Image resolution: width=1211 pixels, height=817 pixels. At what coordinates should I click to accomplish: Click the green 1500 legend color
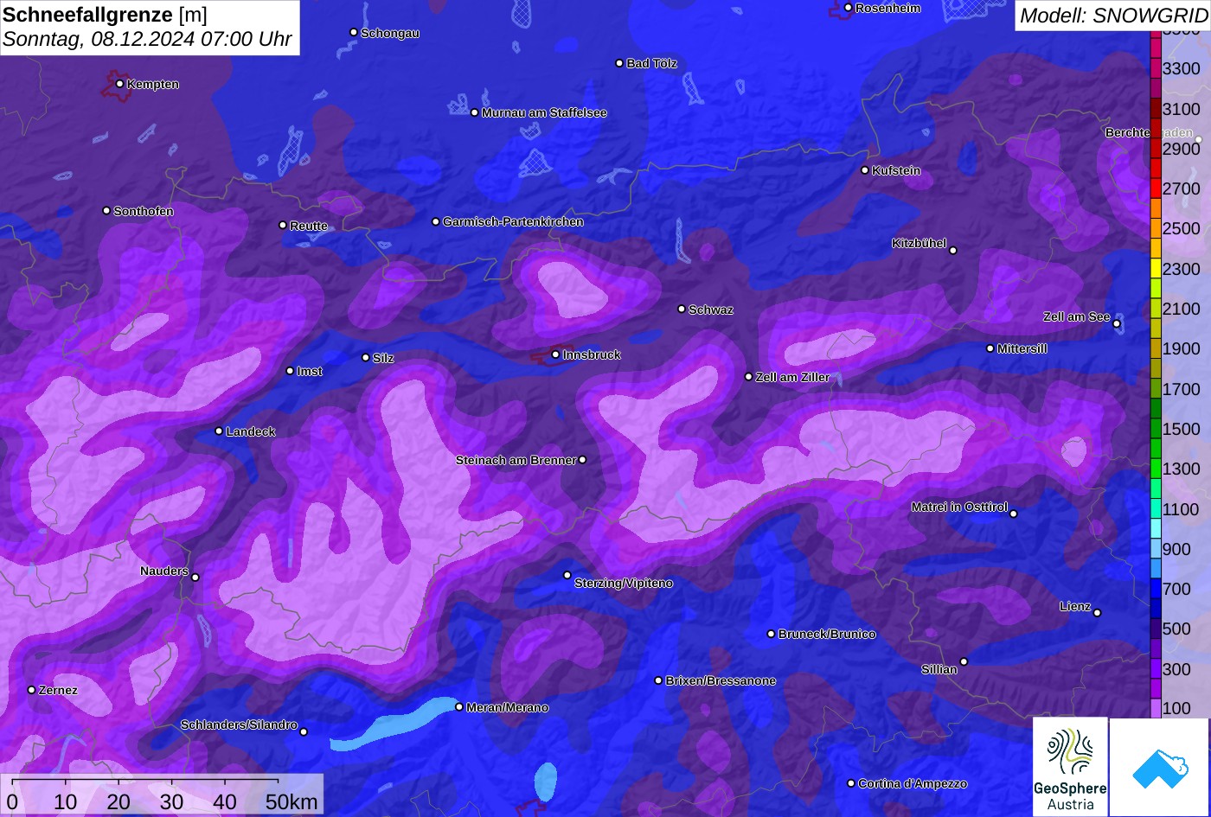1156,429
